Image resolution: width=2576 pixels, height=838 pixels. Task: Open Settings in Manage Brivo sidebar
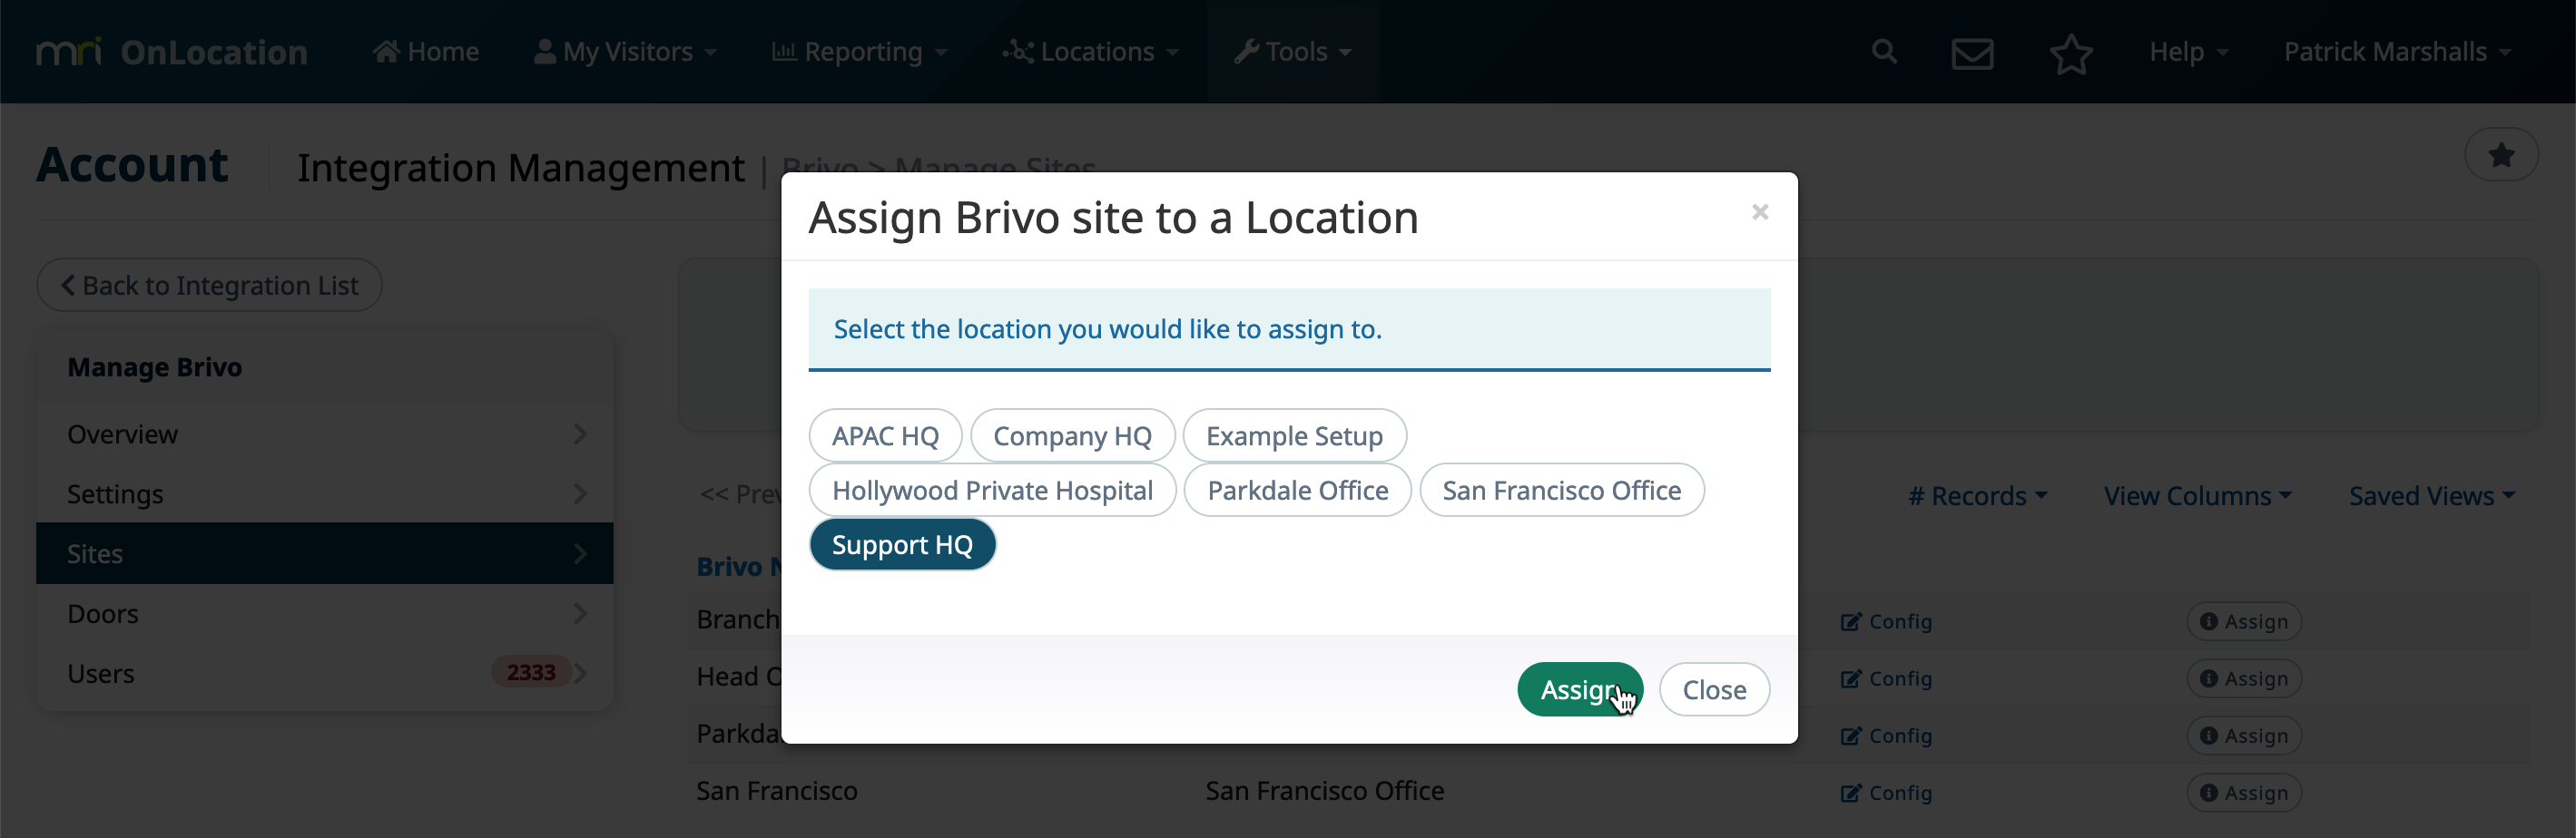coord(325,493)
